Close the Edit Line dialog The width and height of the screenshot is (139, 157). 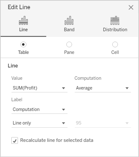(x=131, y=8)
